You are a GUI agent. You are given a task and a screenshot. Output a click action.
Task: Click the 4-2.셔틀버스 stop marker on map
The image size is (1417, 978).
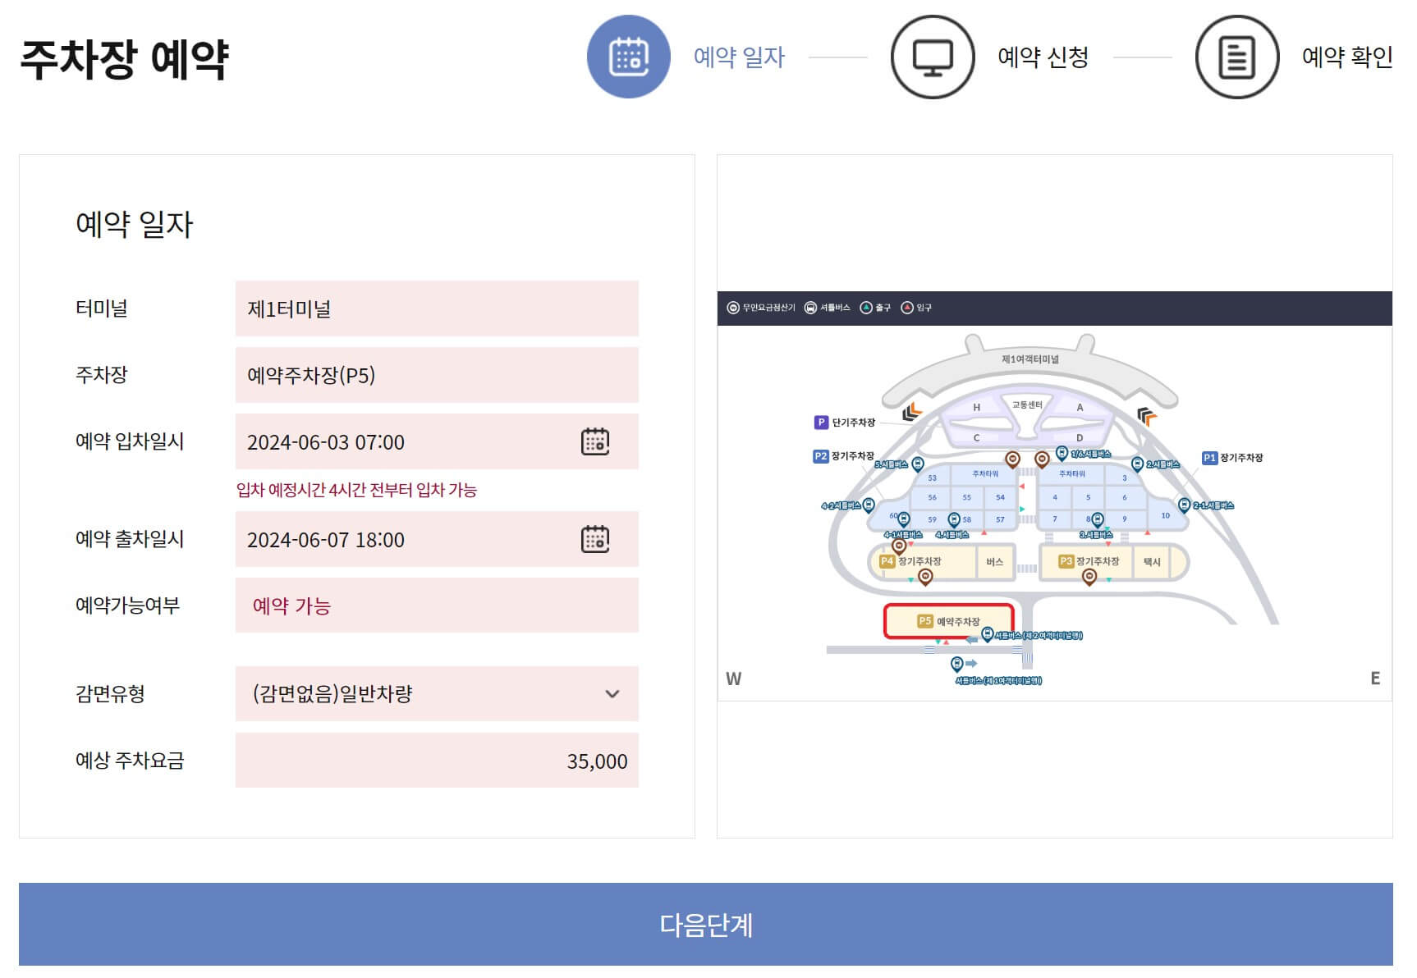point(869,505)
